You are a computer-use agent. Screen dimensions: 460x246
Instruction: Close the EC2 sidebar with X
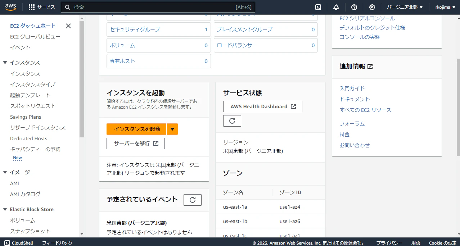coord(68,26)
